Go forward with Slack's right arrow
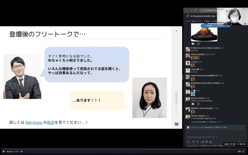Image resolution: width=248 pixels, height=155 pixels. pyautogui.click(x=191, y=11)
